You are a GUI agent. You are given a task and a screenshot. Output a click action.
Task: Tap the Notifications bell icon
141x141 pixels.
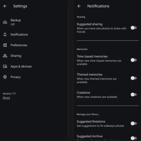coord(5,35)
